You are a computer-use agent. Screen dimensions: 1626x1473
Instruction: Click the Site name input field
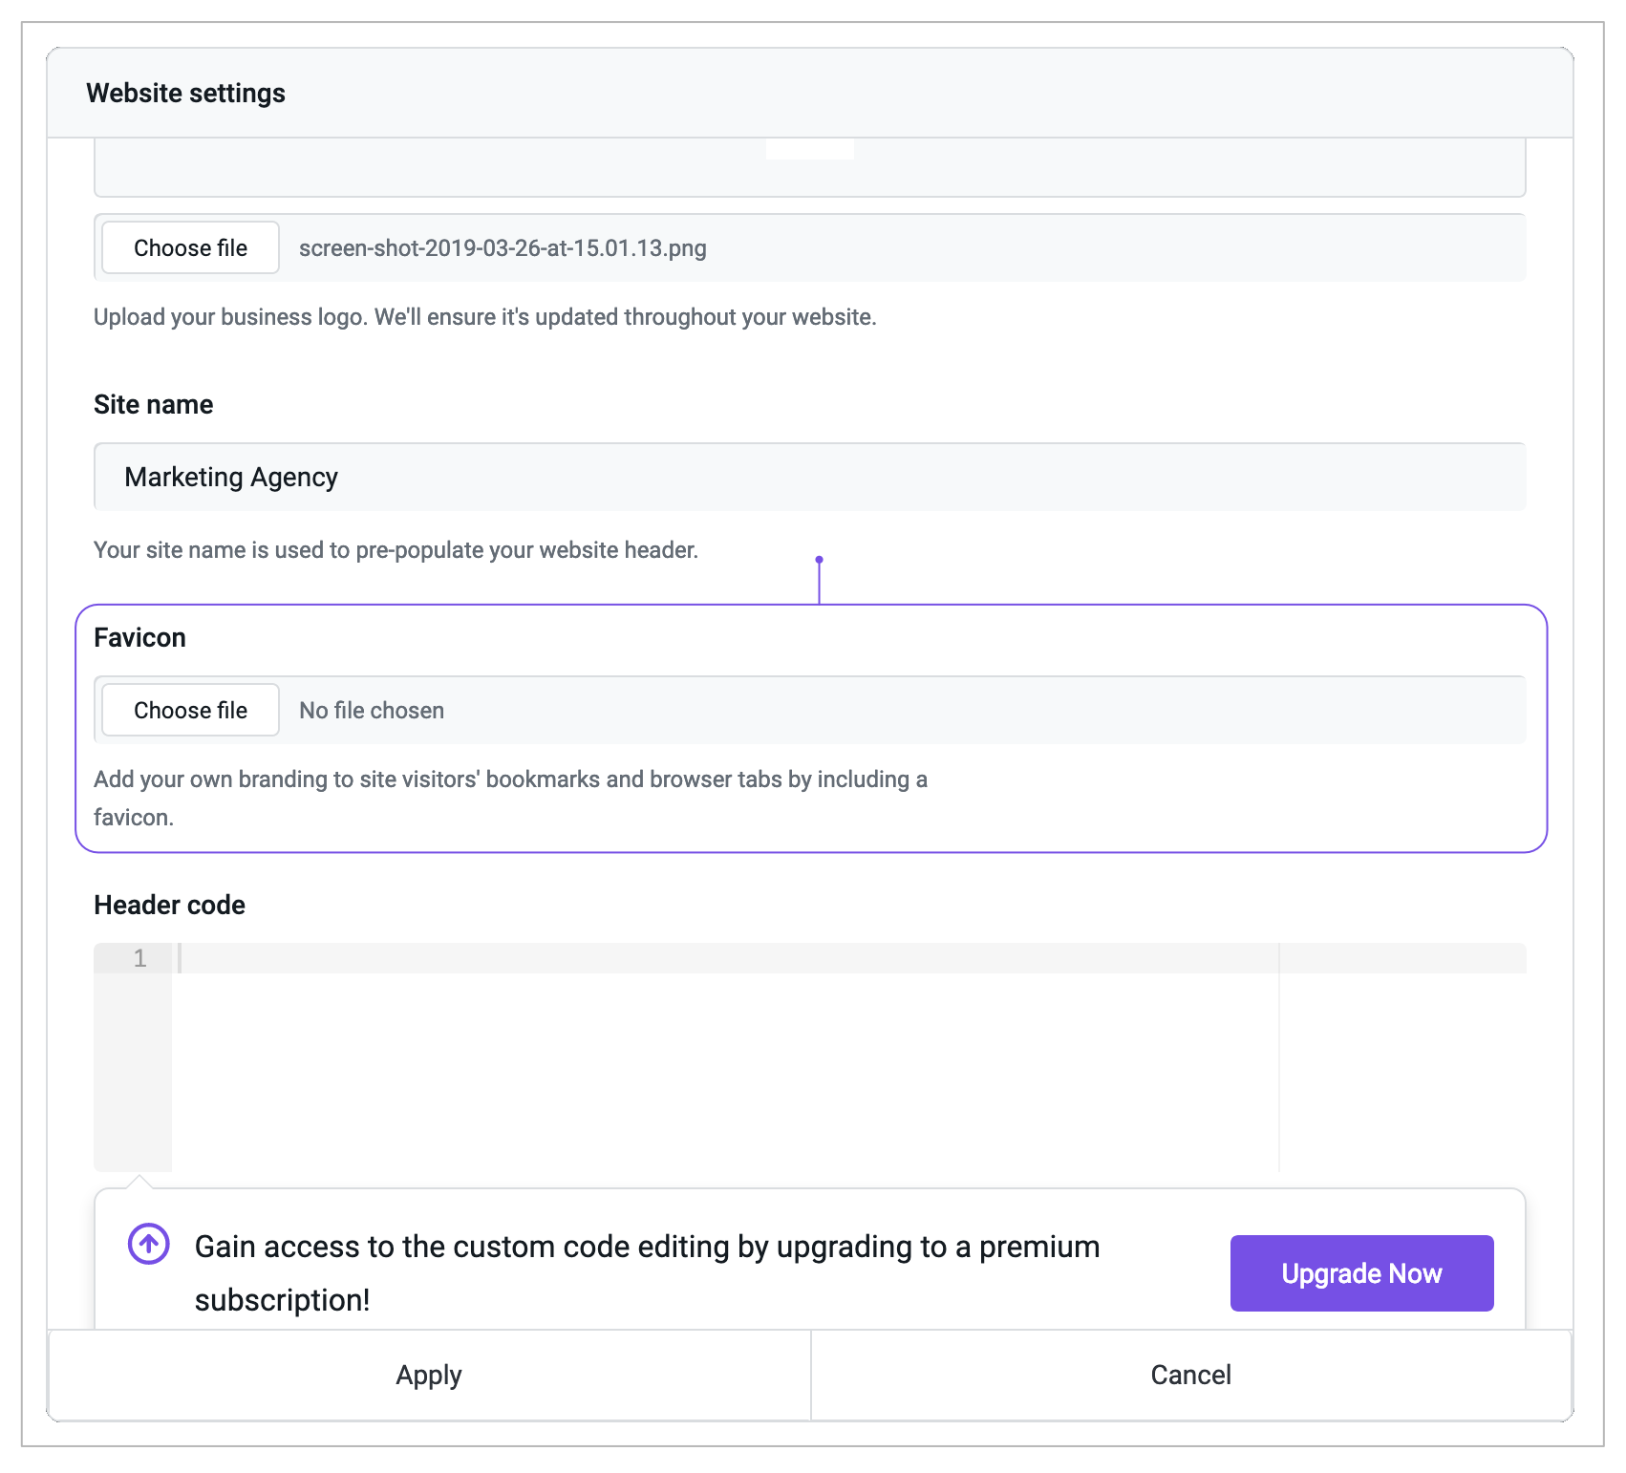(809, 477)
